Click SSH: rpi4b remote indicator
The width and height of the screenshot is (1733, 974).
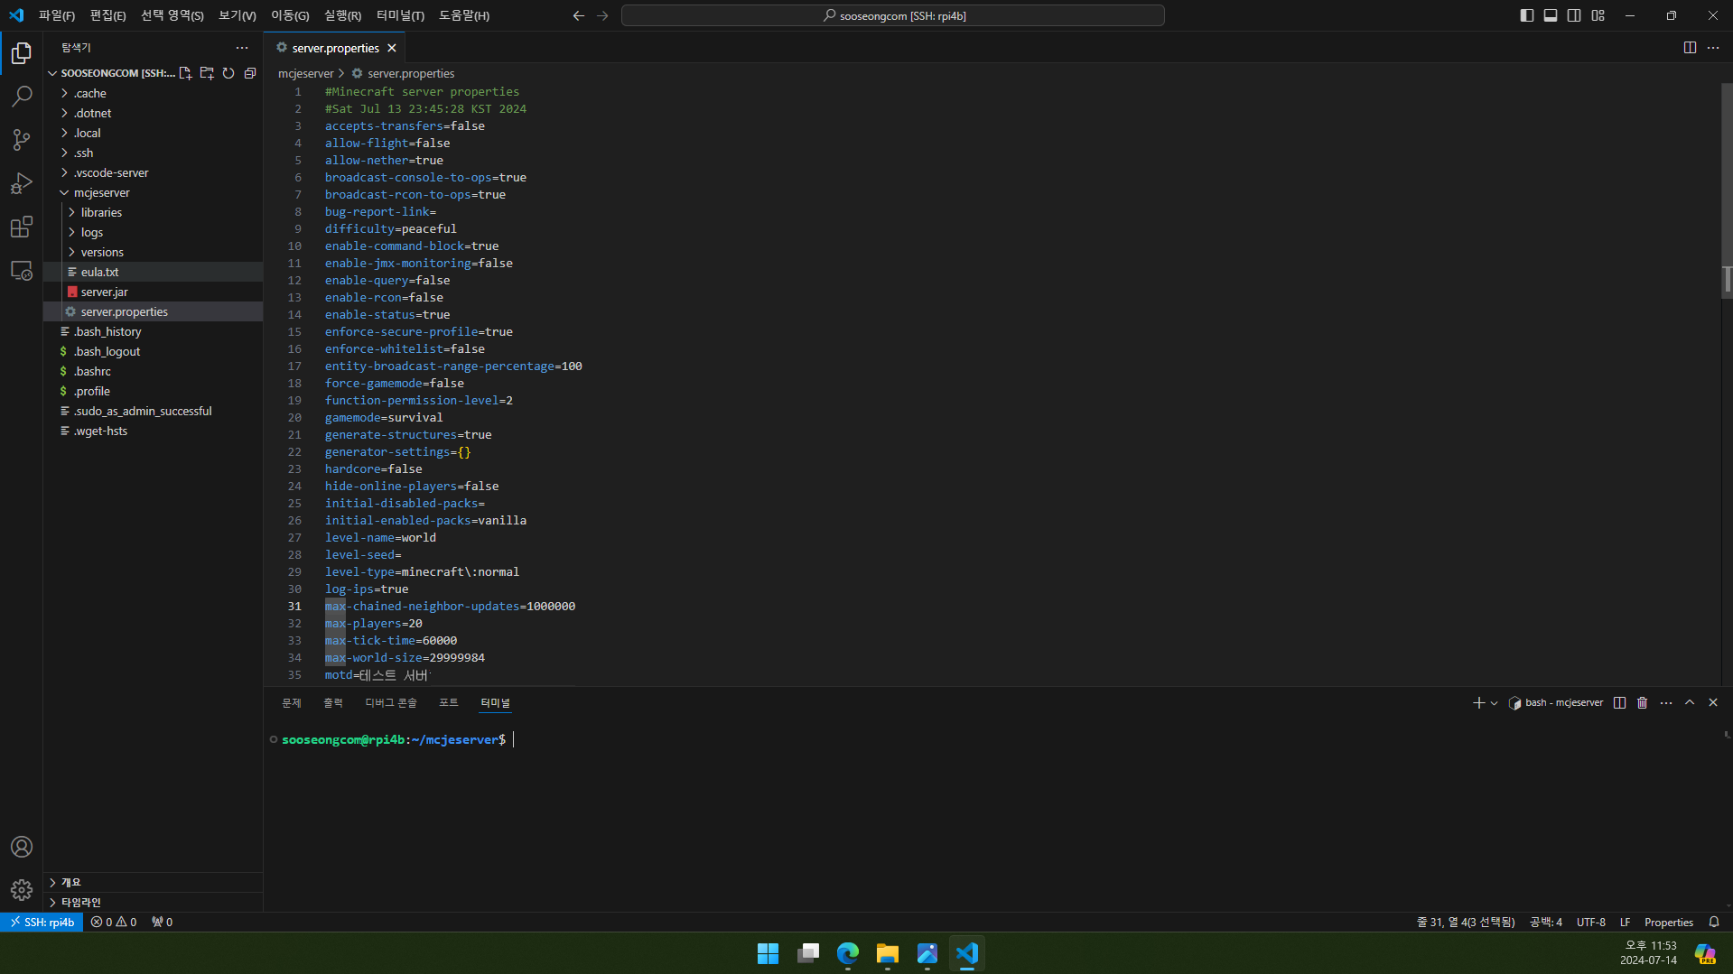click(42, 922)
